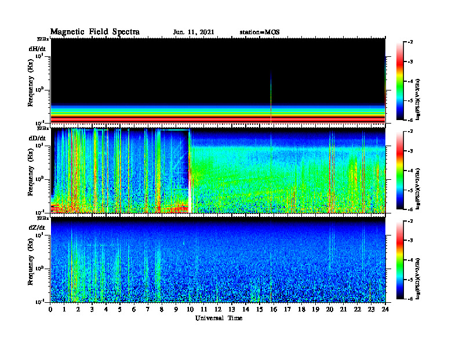Click the hour 24 time tick label

coord(385,310)
